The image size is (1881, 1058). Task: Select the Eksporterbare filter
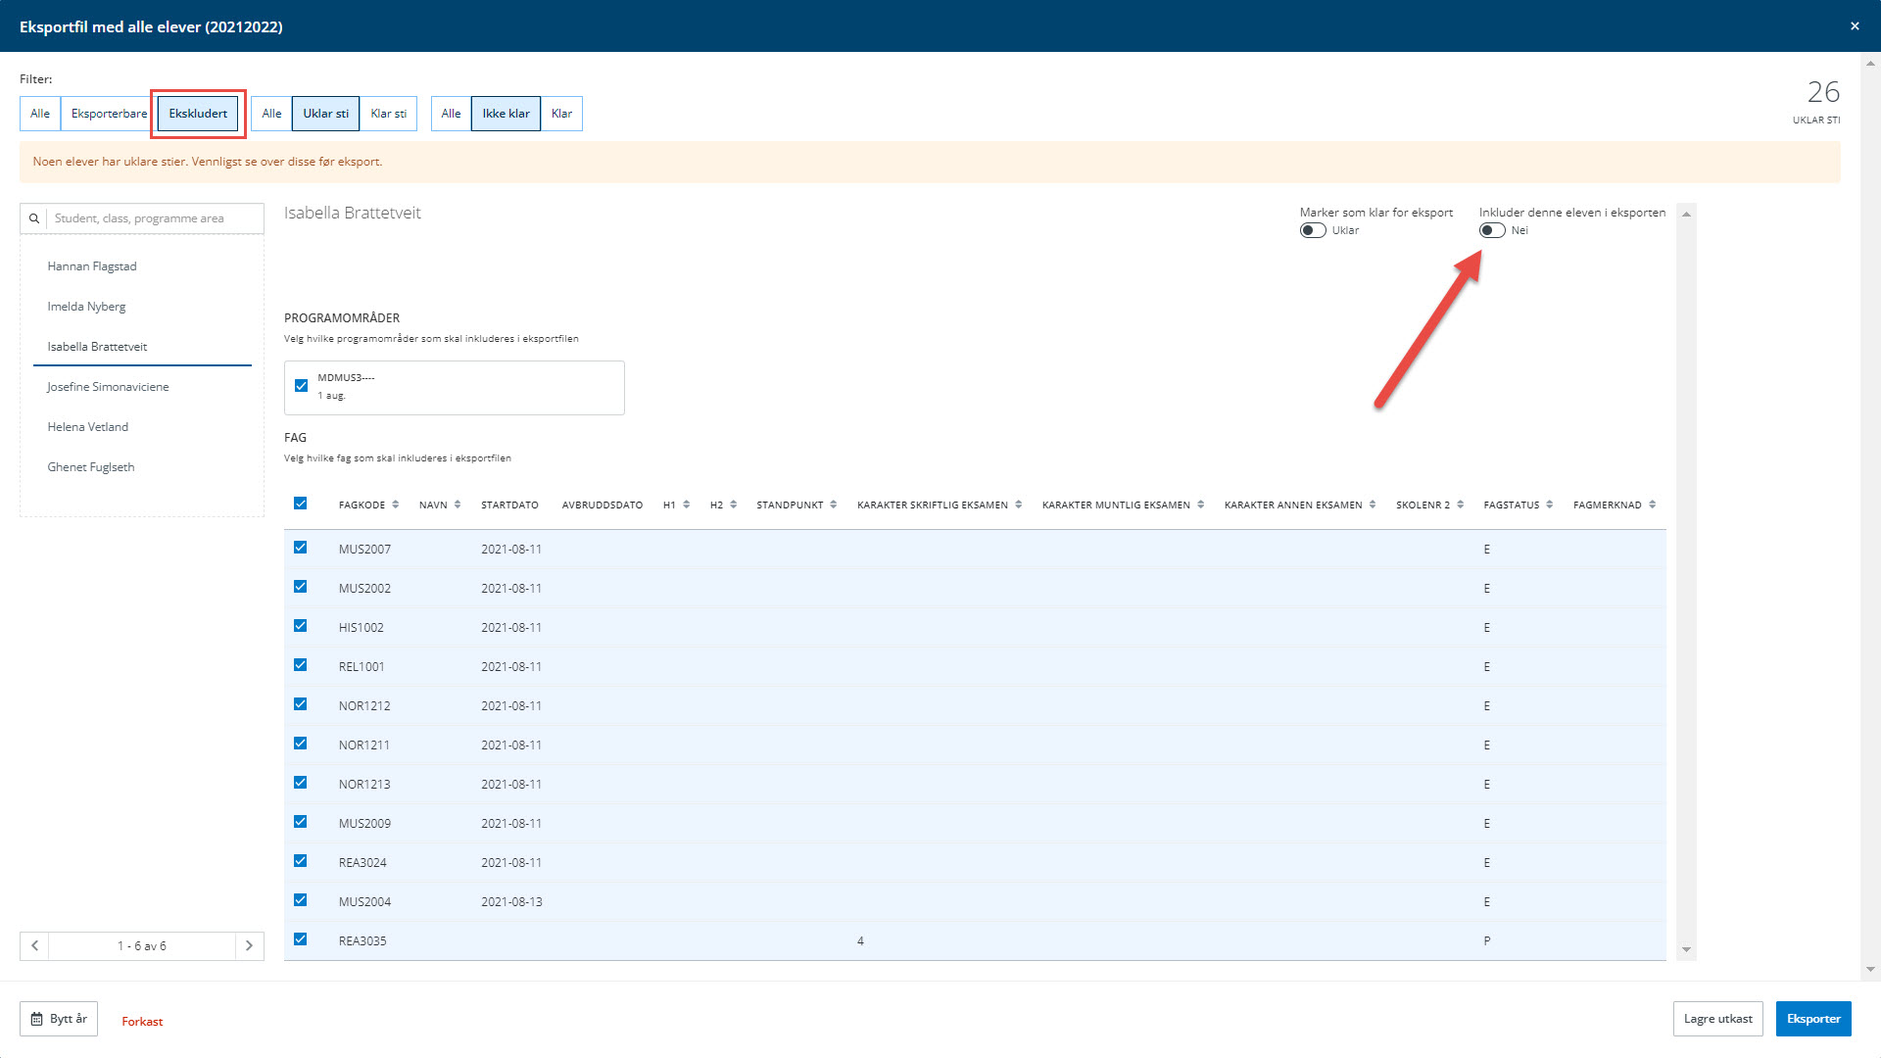pos(109,114)
